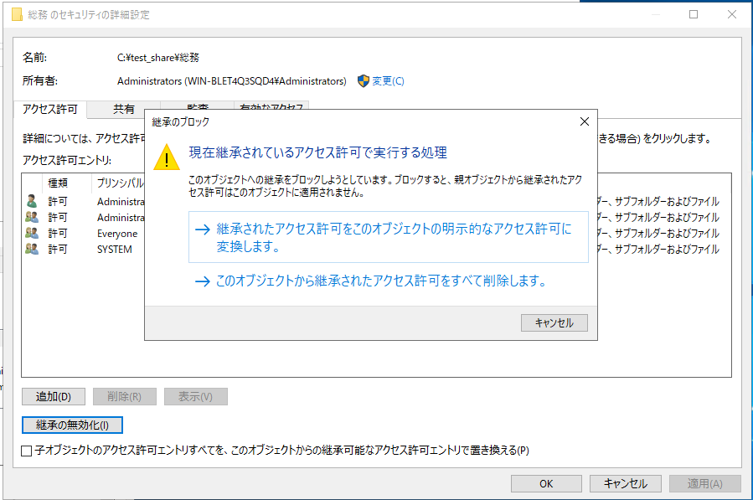Image resolution: width=753 pixels, height=500 pixels.
Task: Enable replace child object permission entries checkbox
Action: [27, 451]
